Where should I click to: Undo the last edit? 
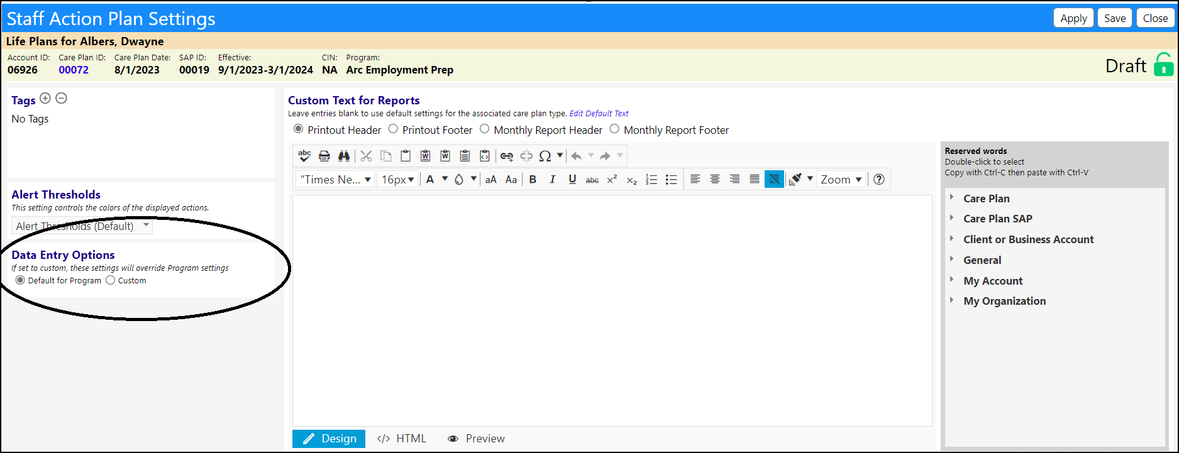coord(577,156)
